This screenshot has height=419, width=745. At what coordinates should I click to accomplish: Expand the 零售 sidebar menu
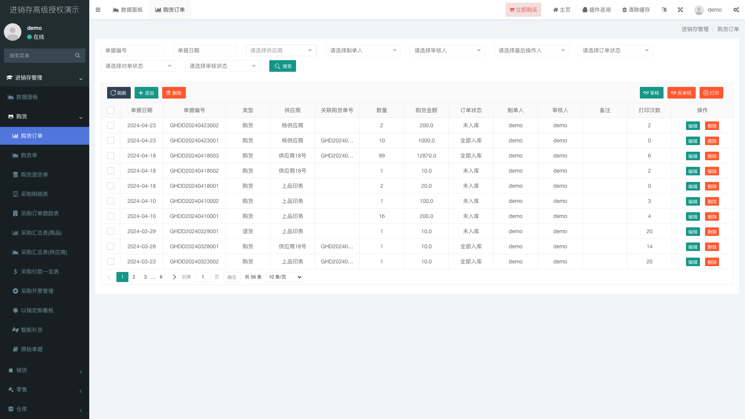click(x=45, y=390)
